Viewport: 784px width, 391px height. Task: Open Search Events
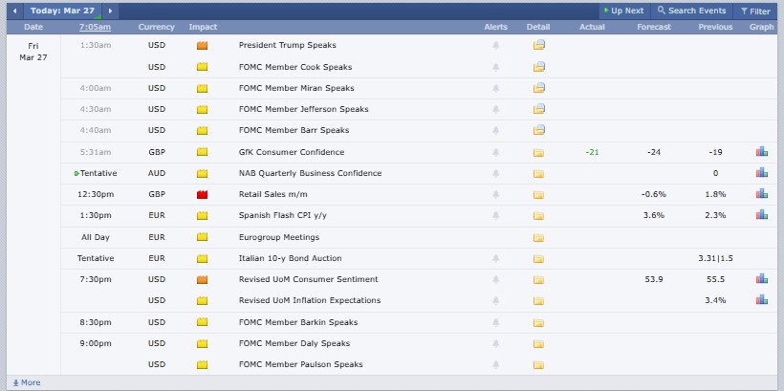tap(691, 11)
